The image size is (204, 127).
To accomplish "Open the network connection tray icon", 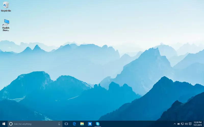I will [183, 124].
